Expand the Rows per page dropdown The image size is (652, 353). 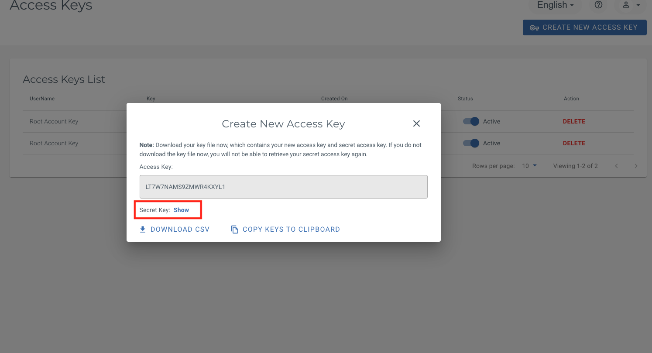click(x=529, y=166)
